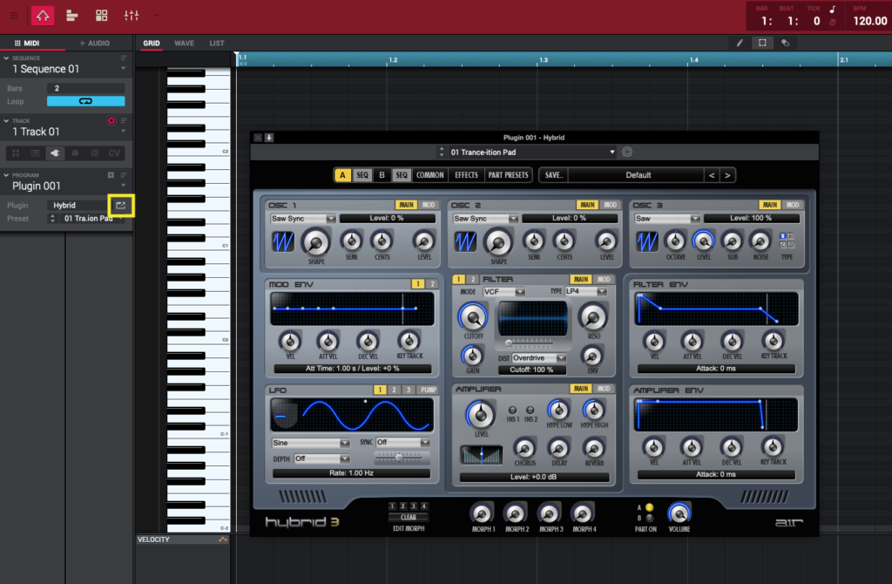This screenshot has width=892, height=584.
Task: Select the plugin program track type icon
Action: [x=55, y=153]
